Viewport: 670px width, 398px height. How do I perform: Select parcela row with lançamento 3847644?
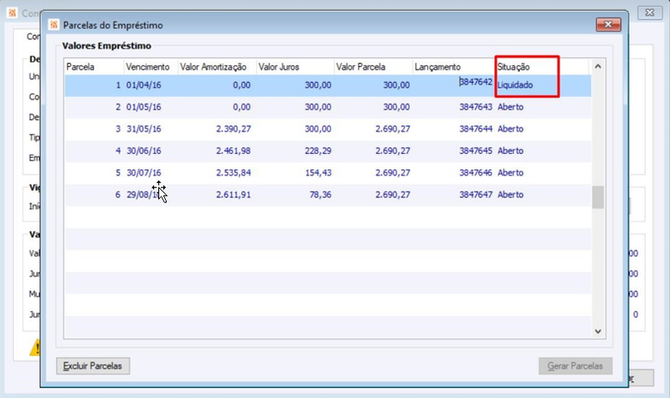327,129
